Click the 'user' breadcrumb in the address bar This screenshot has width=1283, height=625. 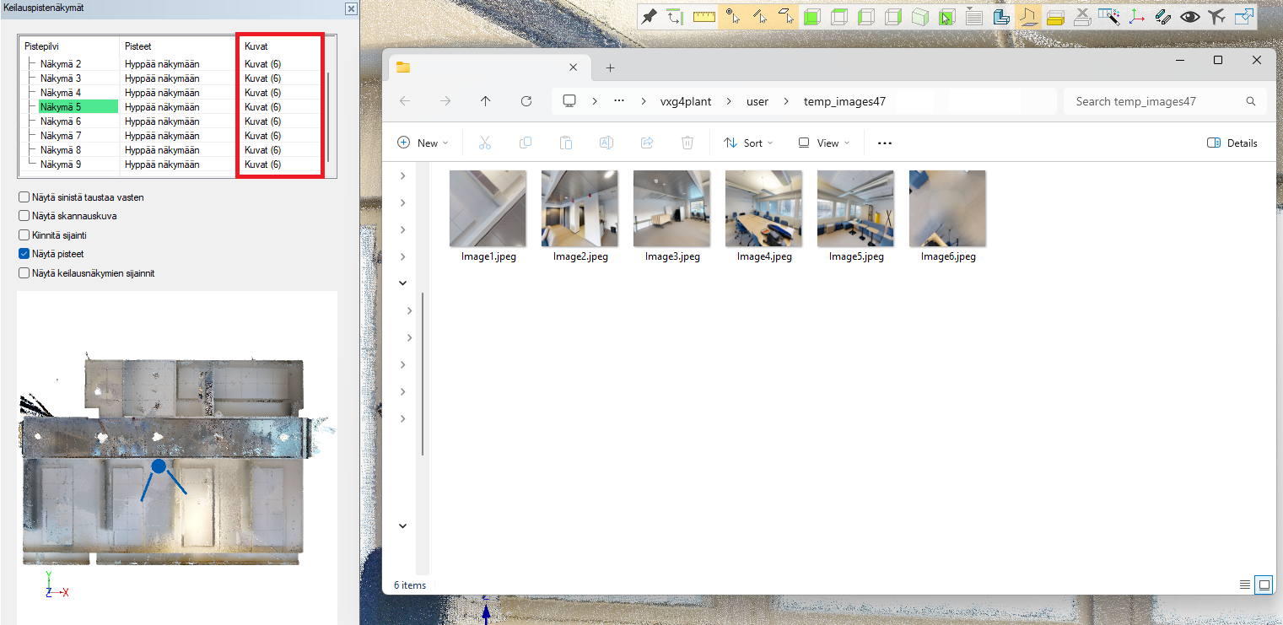coord(757,101)
